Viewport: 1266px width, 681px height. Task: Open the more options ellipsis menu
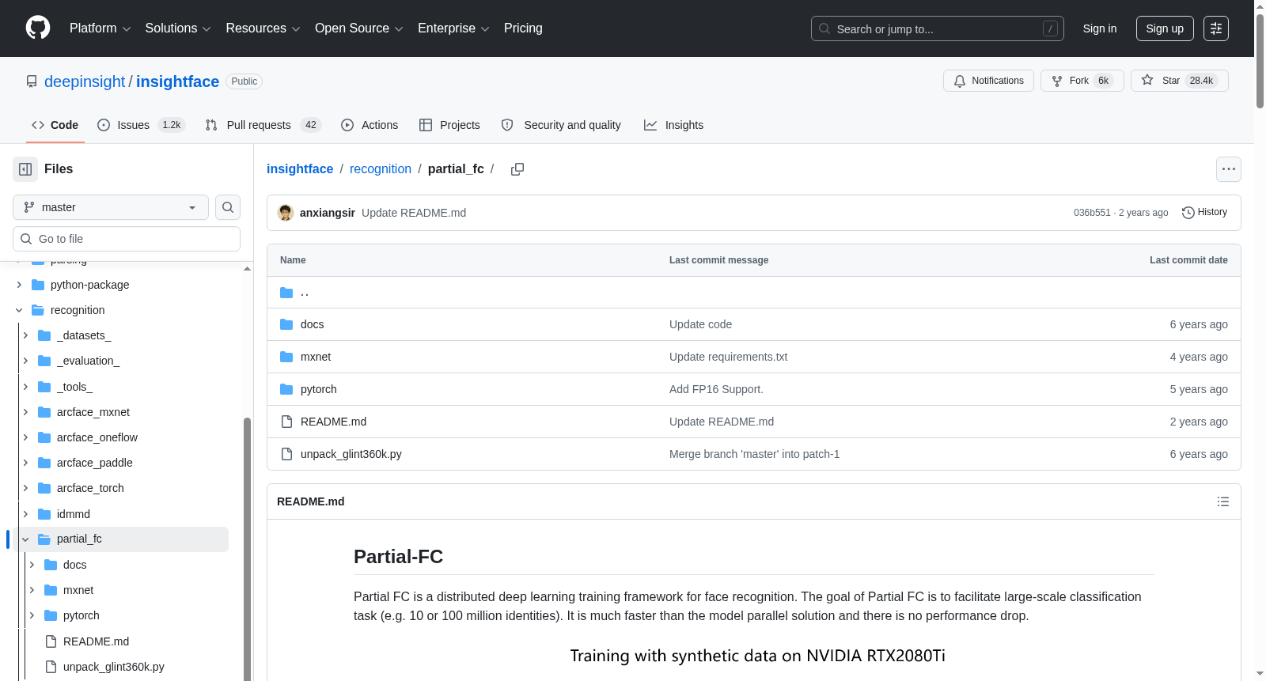[x=1228, y=169]
